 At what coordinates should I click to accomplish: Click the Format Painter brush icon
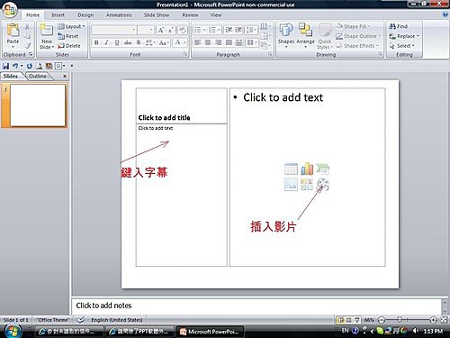pyautogui.click(x=28, y=46)
